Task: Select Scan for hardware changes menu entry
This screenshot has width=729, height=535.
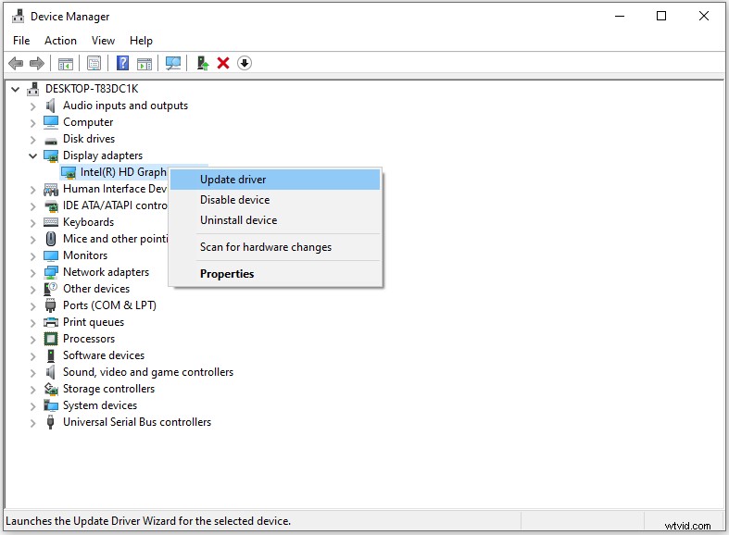Action: click(x=275, y=247)
